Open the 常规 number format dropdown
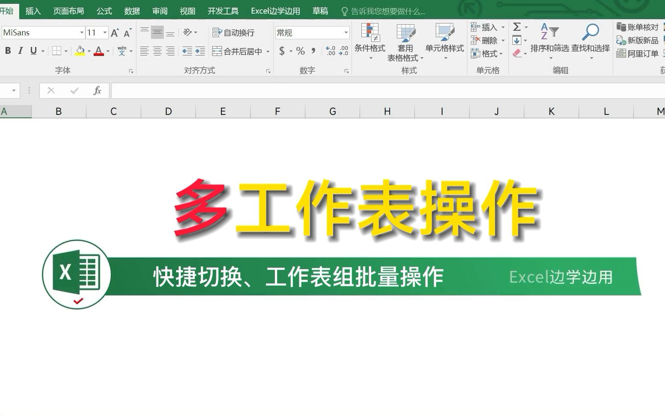The width and height of the screenshot is (665, 415). pyautogui.click(x=346, y=33)
